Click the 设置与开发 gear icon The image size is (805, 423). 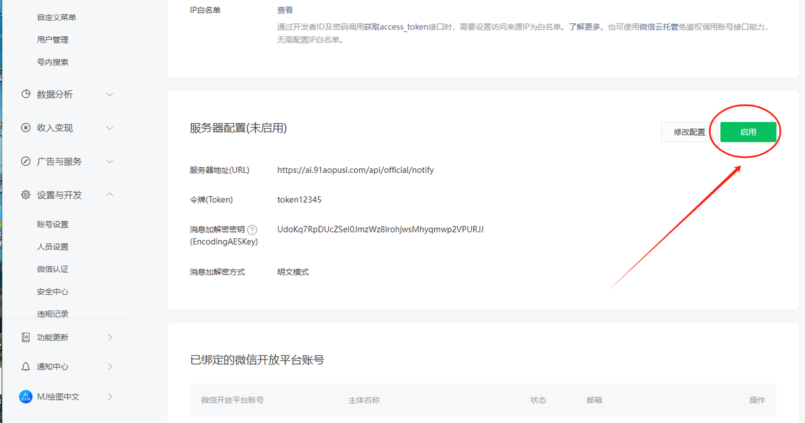(x=26, y=195)
